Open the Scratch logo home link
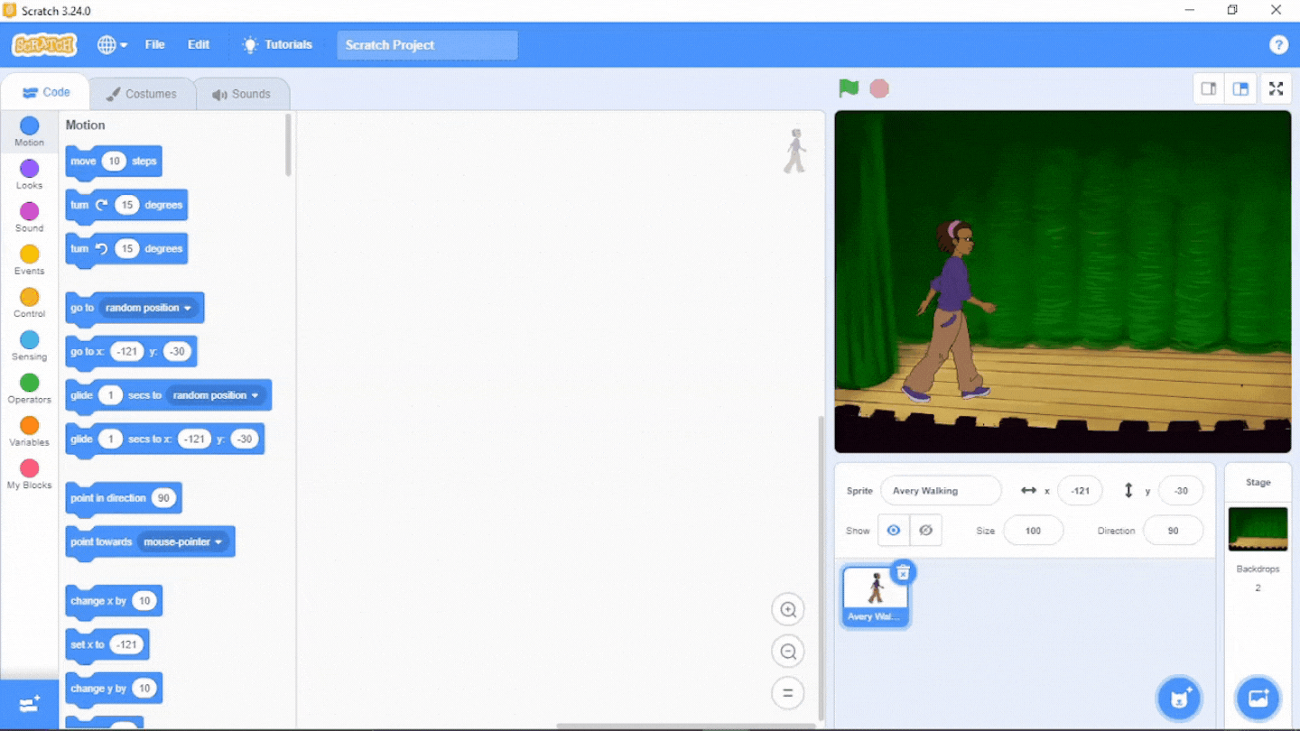This screenshot has width=1300, height=731. click(x=44, y=45)
